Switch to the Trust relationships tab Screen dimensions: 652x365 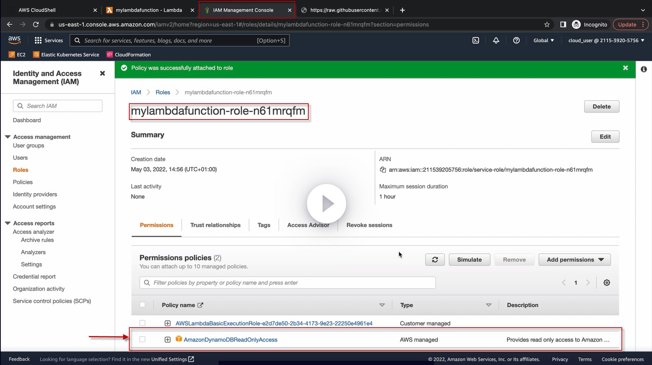[215, 225]
